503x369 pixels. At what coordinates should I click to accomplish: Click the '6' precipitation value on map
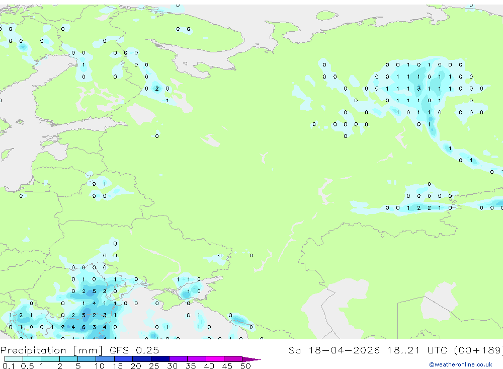point(83,327)
